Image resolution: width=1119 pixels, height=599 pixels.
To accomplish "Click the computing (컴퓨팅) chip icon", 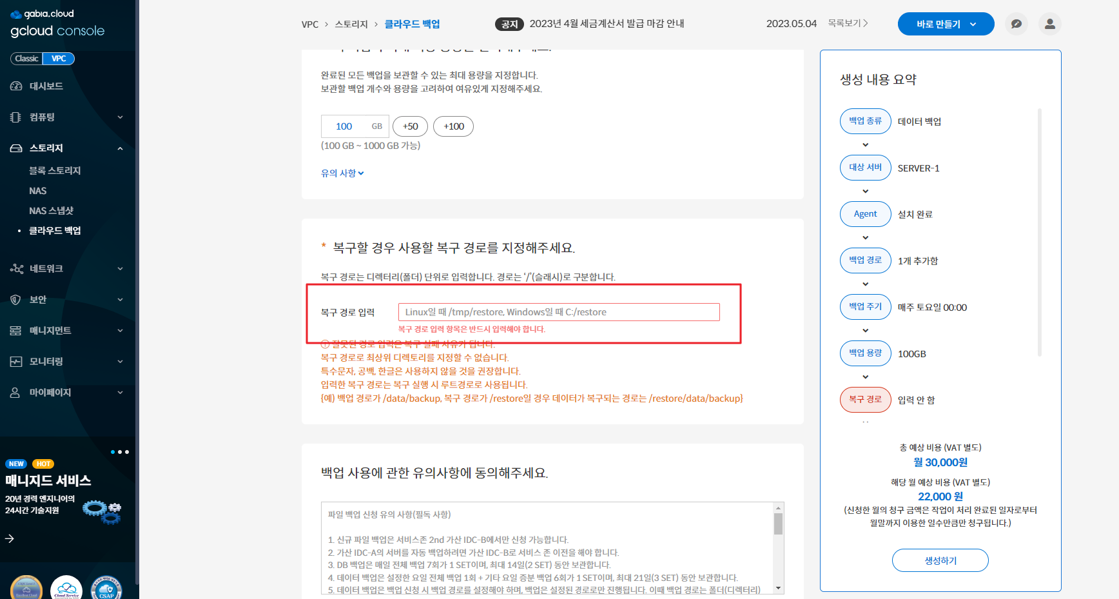I will (x=16, y=117).
